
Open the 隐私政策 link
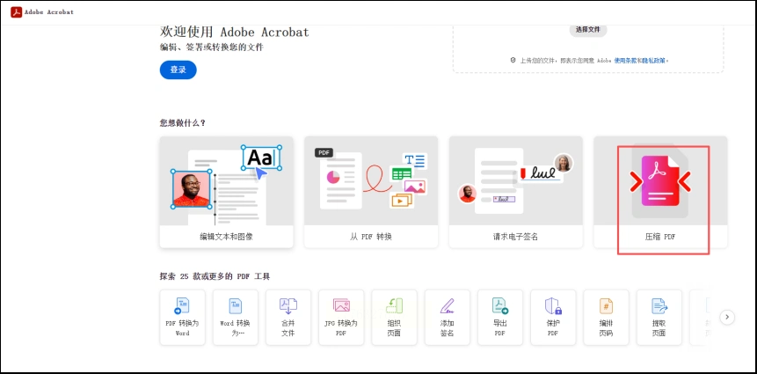(x=655, y=61)
